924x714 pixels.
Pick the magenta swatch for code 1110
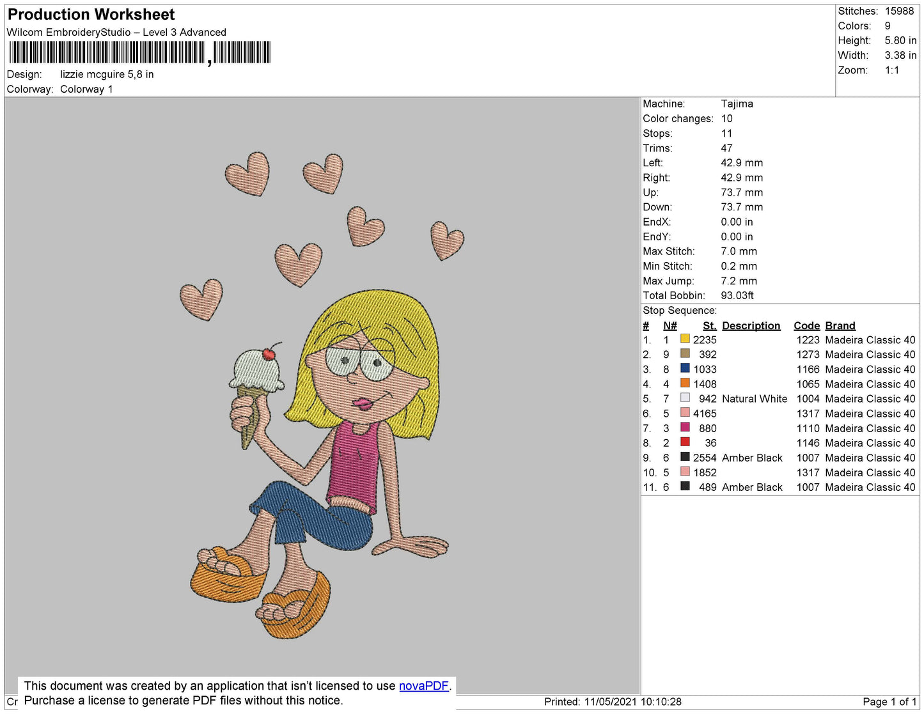point(685,427)
